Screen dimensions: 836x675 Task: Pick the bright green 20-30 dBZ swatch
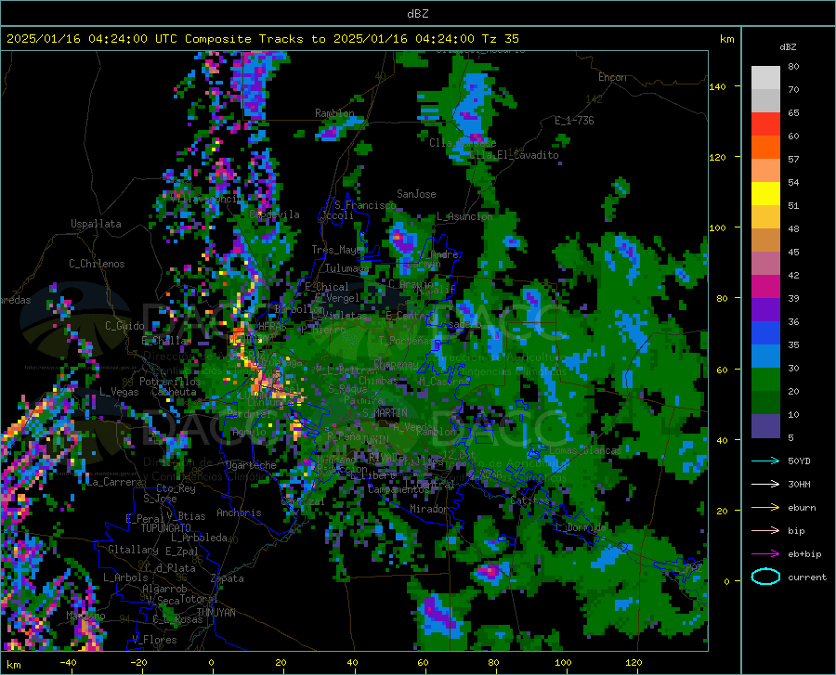pyautogui.click(x=765, y=380)
